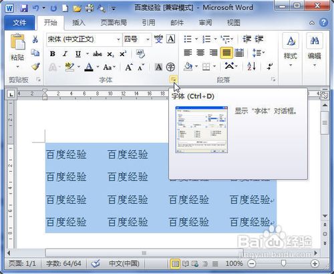334x274 pixels.
Task: Open line spacing options dropdown
Action: [x=259, y=53]
